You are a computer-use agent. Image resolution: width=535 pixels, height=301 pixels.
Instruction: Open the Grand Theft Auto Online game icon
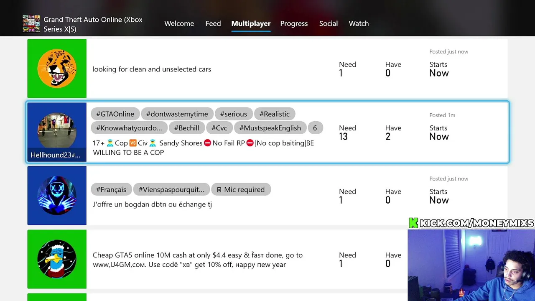(31, 24)
